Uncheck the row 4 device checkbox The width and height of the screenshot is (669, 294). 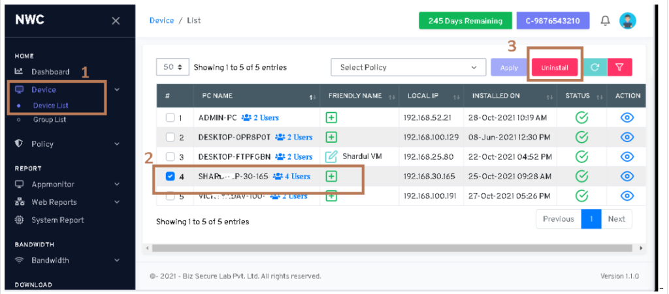tap(171, 176)
